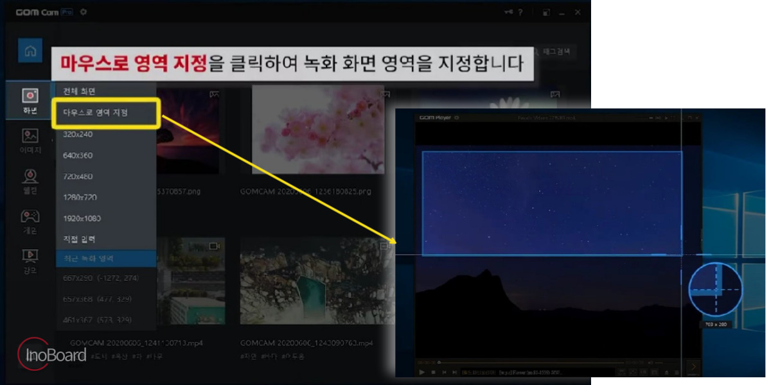This screenshot has height=385, width=771.
Task: Skip to next track in GOM Player
Action: click(454, 372)
